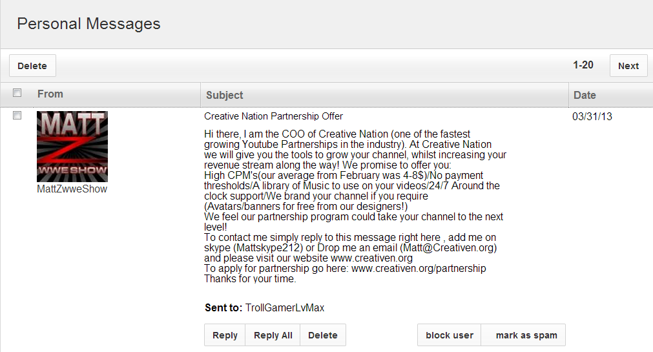Screen dimensions: 653x352
Task: Block user who sent this message
Action: click(x=450, y=335)
